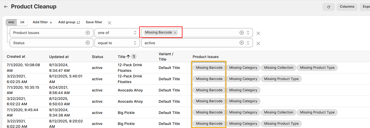Clear all filters next to Save filter

click(109, 23)
